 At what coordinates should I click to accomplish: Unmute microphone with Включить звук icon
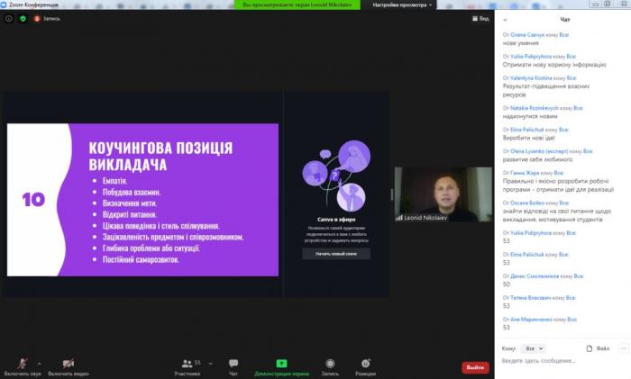click(22, 363)
